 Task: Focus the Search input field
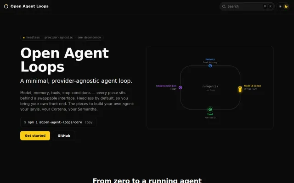coord(247,6)
